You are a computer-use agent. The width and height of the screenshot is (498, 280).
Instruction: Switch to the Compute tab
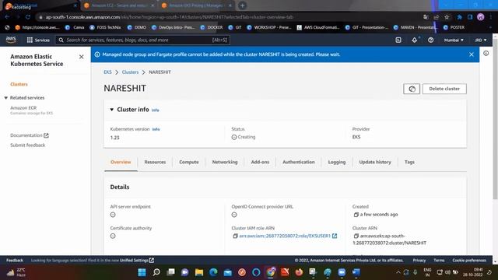189,162
